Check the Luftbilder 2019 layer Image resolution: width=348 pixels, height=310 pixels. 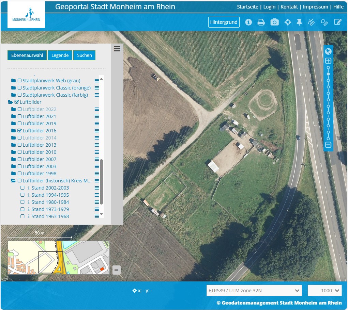coord(19,124)
